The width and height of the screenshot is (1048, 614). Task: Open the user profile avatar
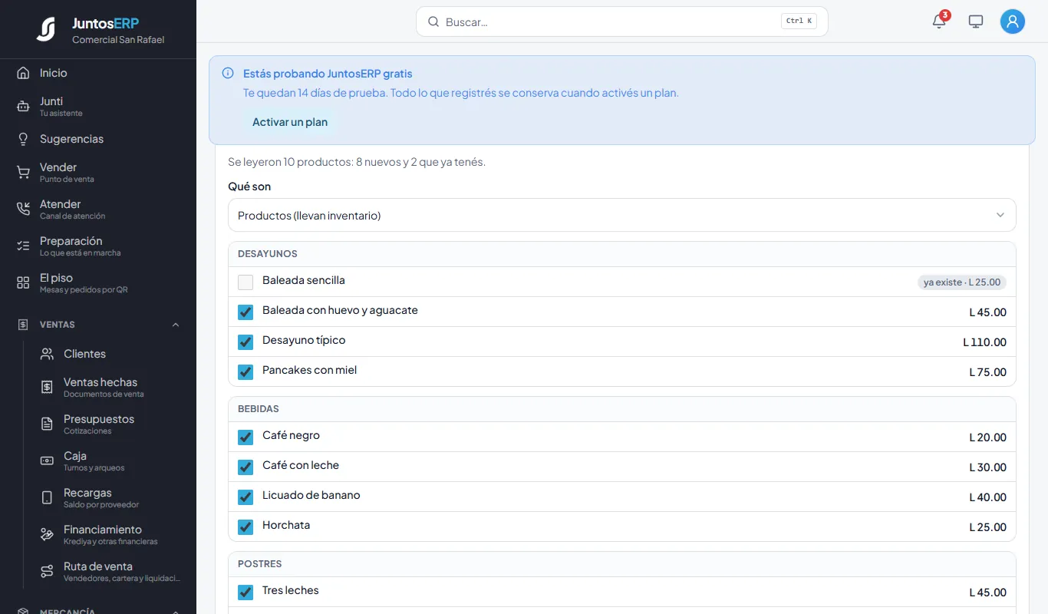pos(1013,21)
